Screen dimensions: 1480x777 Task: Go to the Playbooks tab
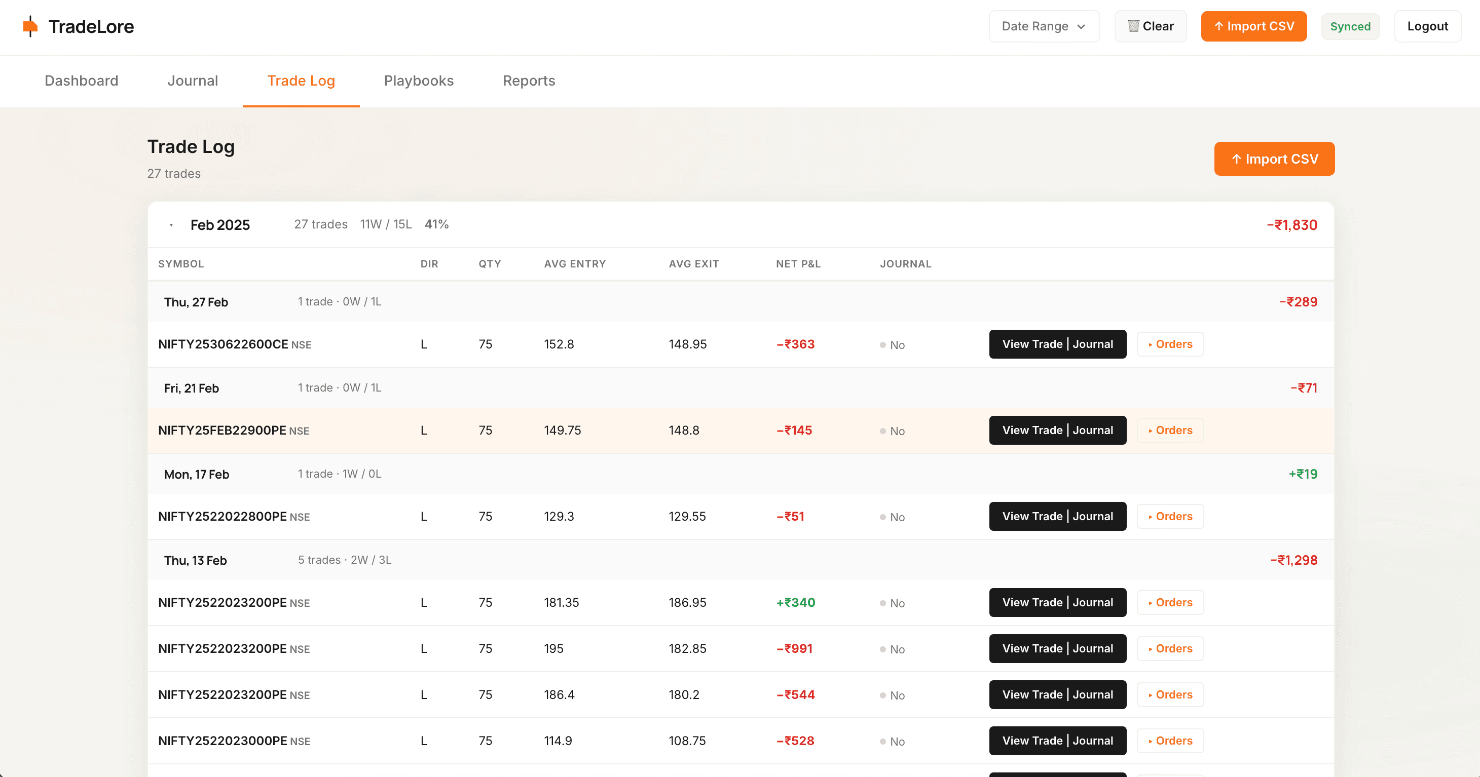click(419, 81)
